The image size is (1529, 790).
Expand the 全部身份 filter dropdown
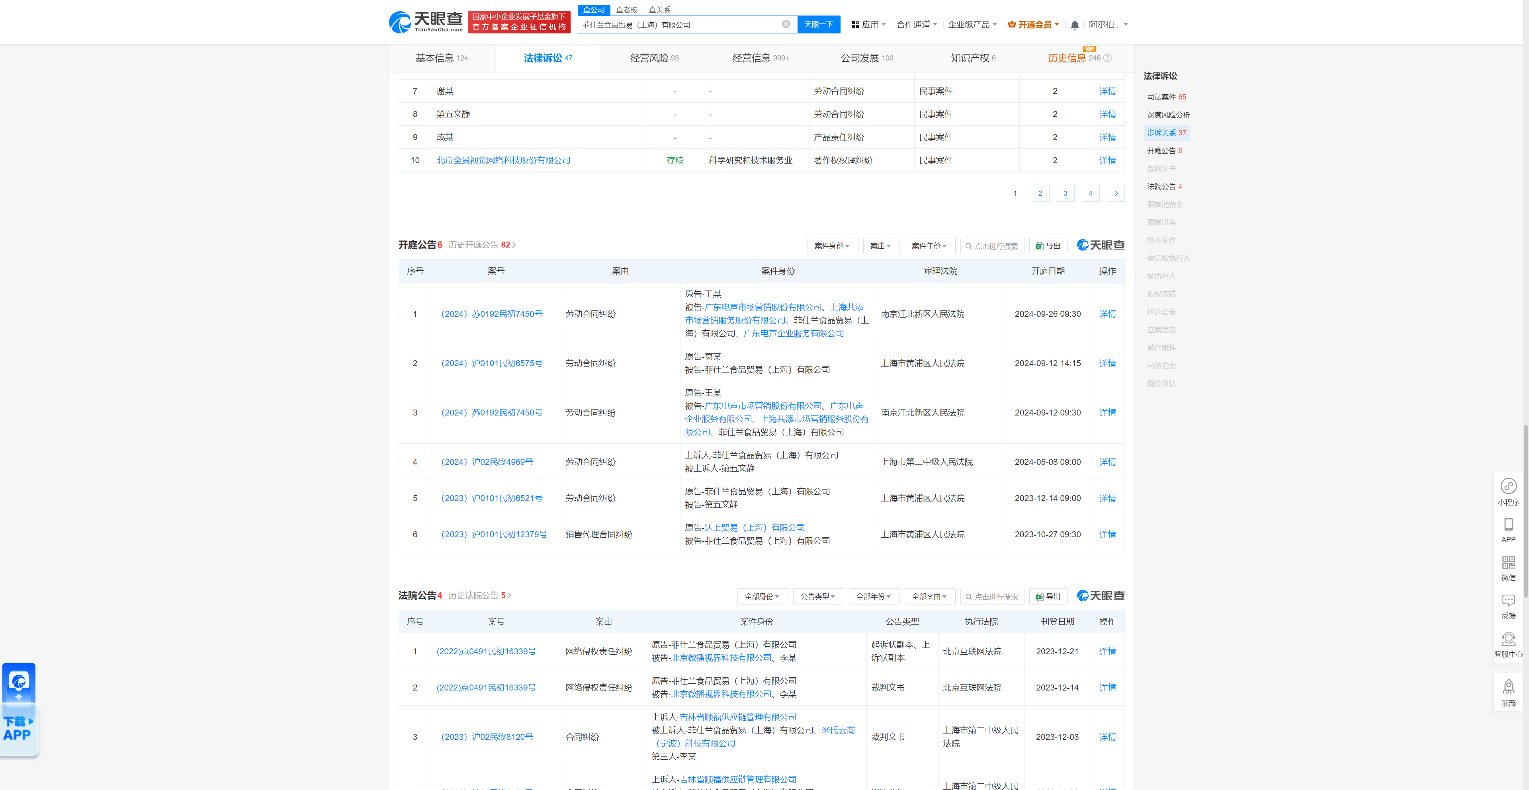coord(762,596)
